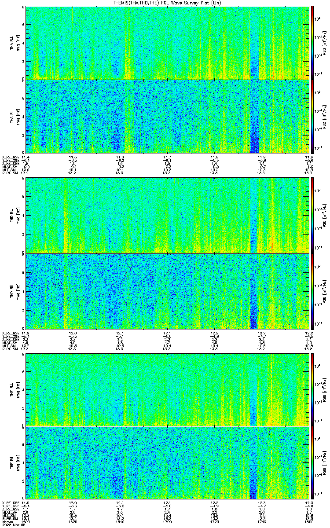Click the PSD color bar beside THA B-perpendicular panel
Viewport: 330px width, 528px height.
[313, 42]
